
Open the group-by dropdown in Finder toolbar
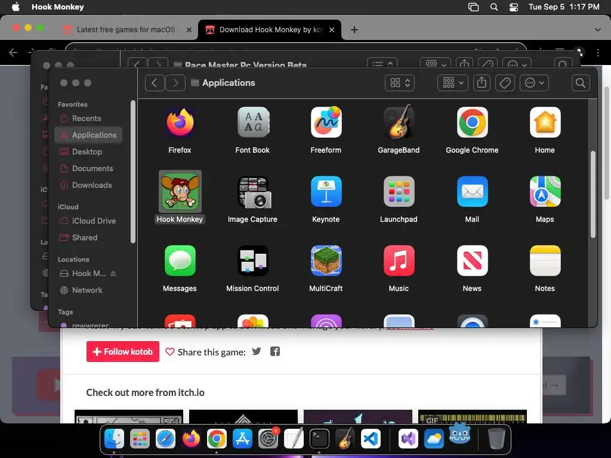[x=452, y=83]
